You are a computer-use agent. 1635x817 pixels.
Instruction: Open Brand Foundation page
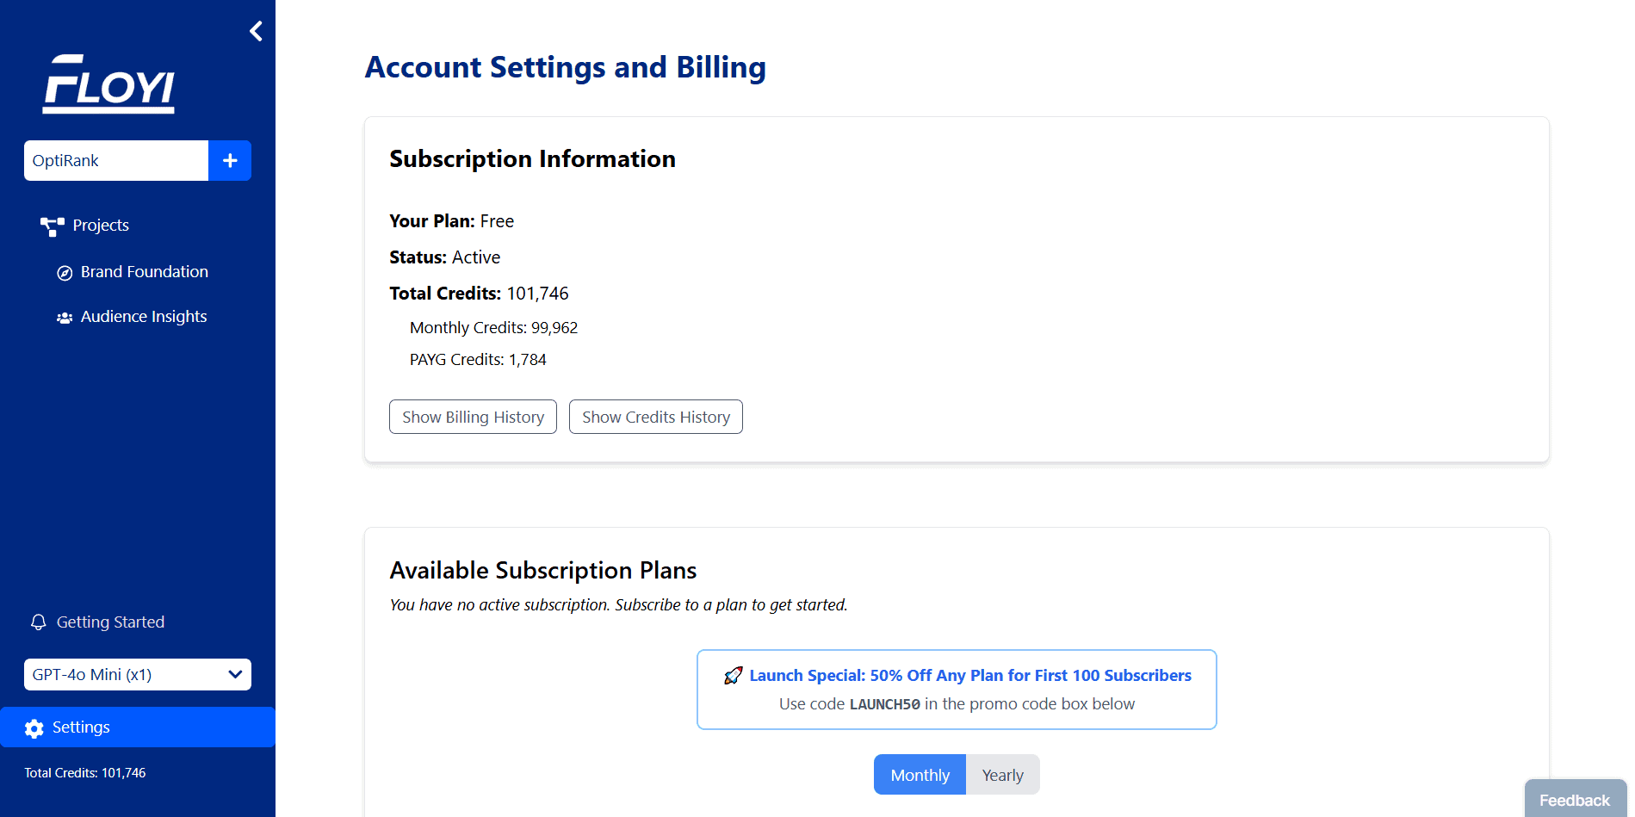[x=144, y=272]
